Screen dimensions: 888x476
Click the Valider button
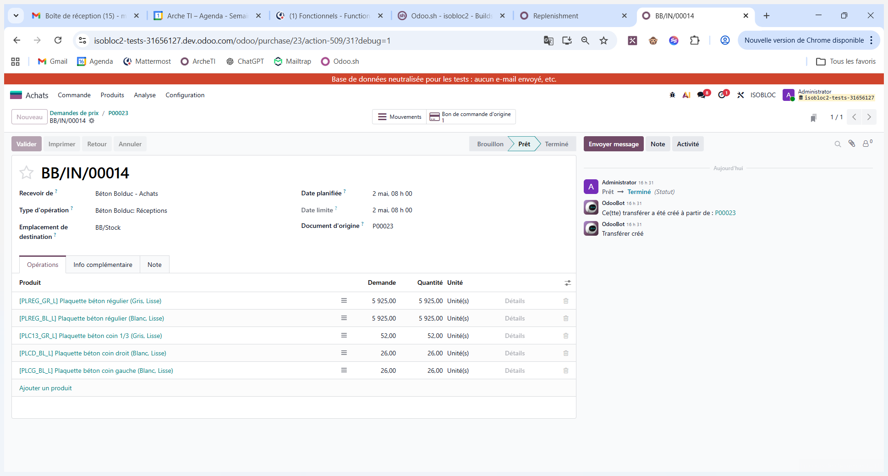pos(27,144)
